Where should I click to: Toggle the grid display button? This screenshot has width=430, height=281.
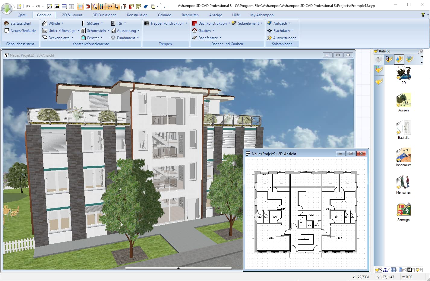81,6
